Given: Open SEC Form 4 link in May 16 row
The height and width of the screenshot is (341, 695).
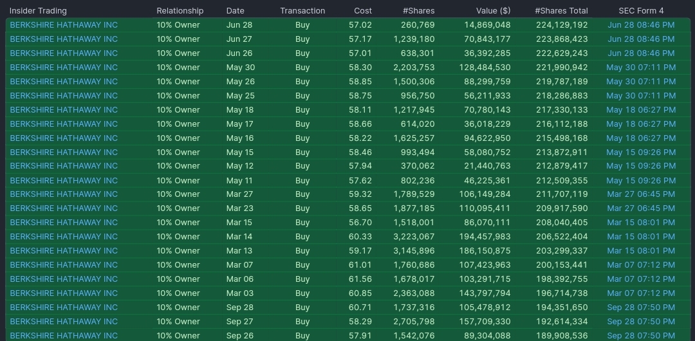Looking at the screenshot, I should [x=641, y=138].
